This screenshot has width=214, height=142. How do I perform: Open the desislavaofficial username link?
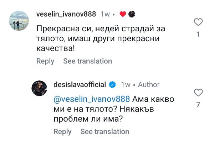point(80,85)
